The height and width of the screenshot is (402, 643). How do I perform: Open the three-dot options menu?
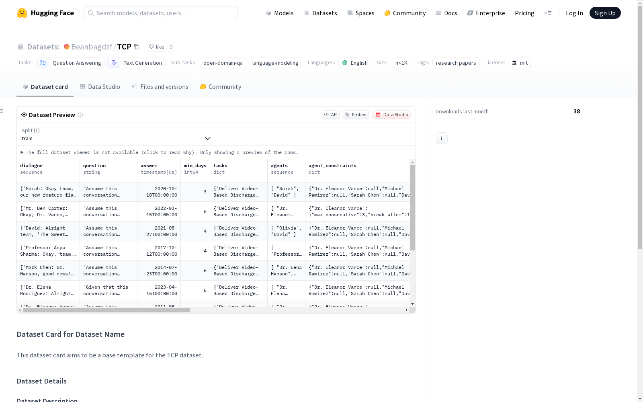pos(442,138)
